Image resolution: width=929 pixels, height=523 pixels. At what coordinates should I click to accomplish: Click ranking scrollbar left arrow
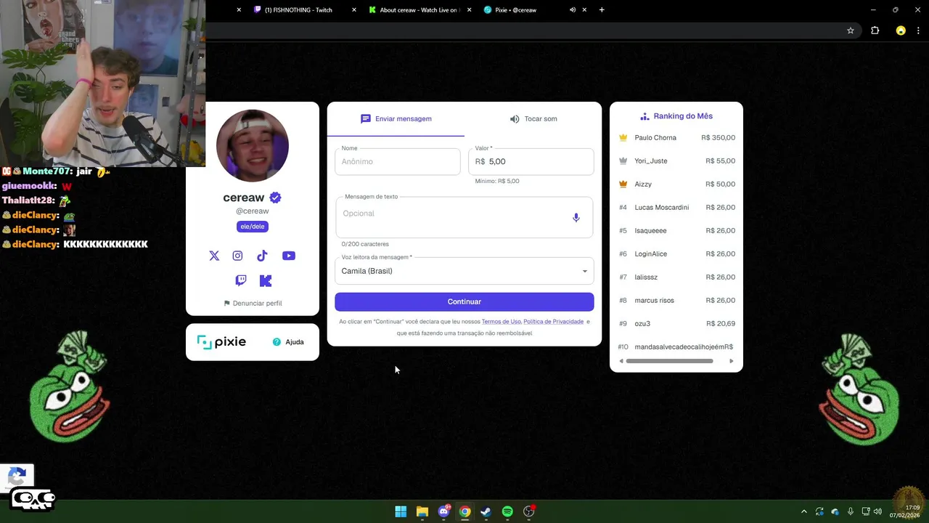pyautogui.click(x=621, y=361)
